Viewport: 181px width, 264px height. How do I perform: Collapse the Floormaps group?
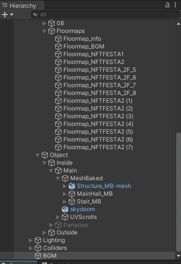tap(44, 31)
